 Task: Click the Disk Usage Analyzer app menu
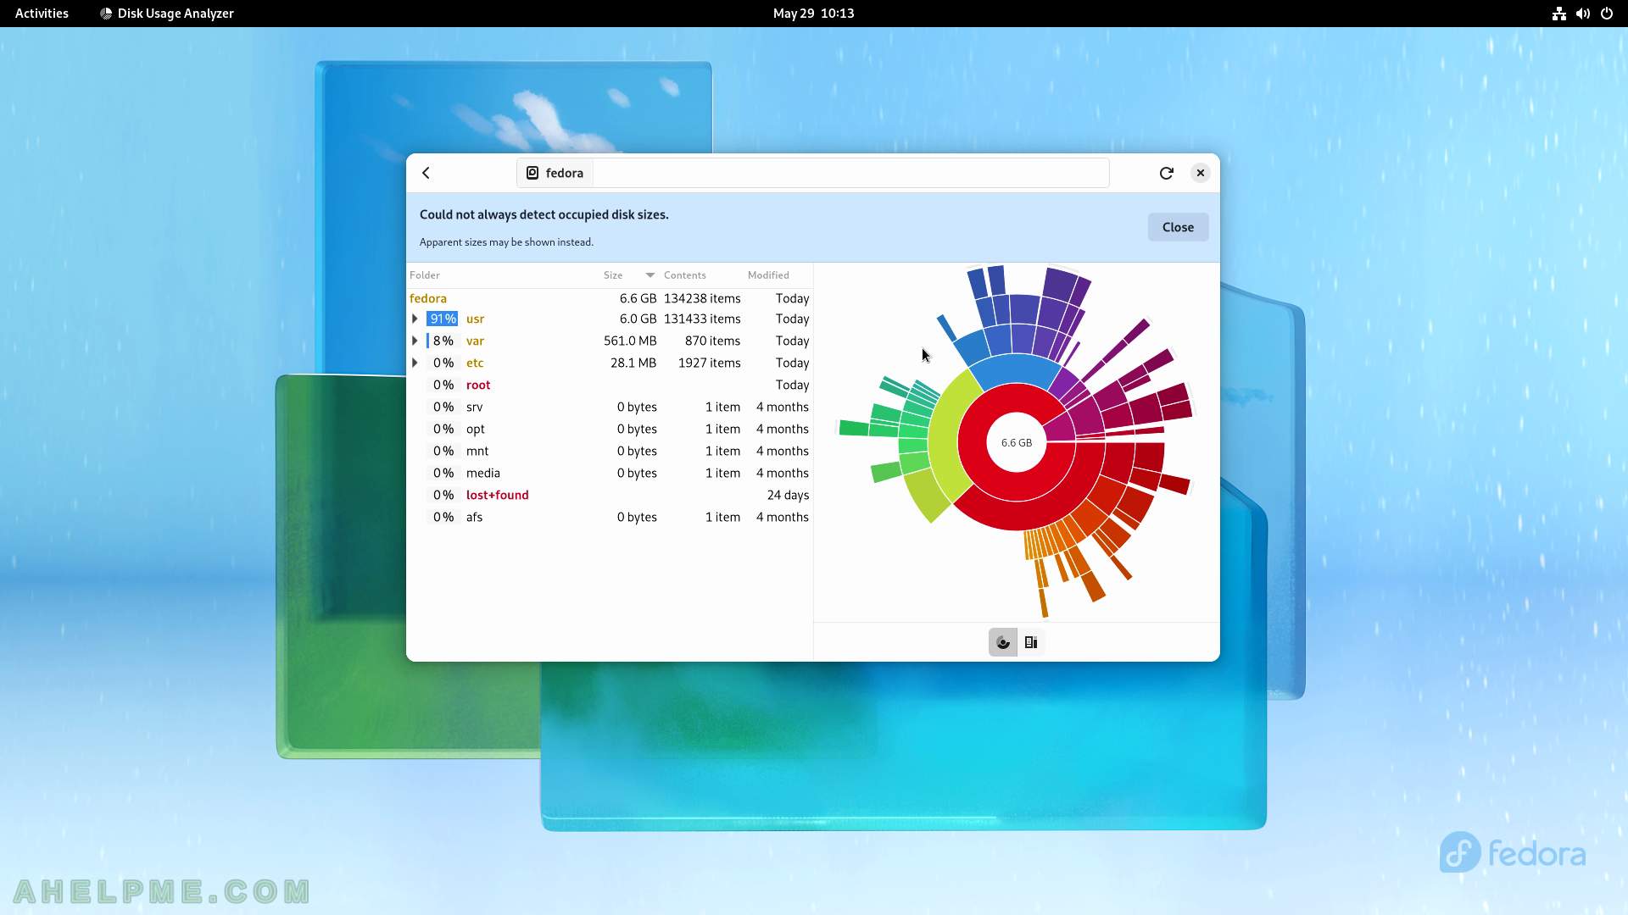[167, 14]
